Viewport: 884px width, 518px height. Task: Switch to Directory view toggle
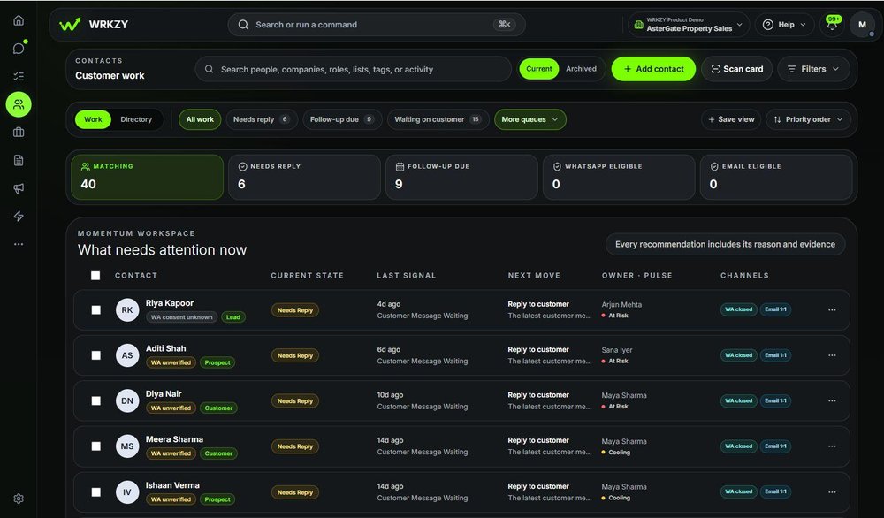coord(136,119)
